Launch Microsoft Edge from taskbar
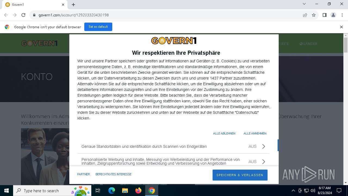This screenshot has height=196, width=348. (x=112, y=191)
